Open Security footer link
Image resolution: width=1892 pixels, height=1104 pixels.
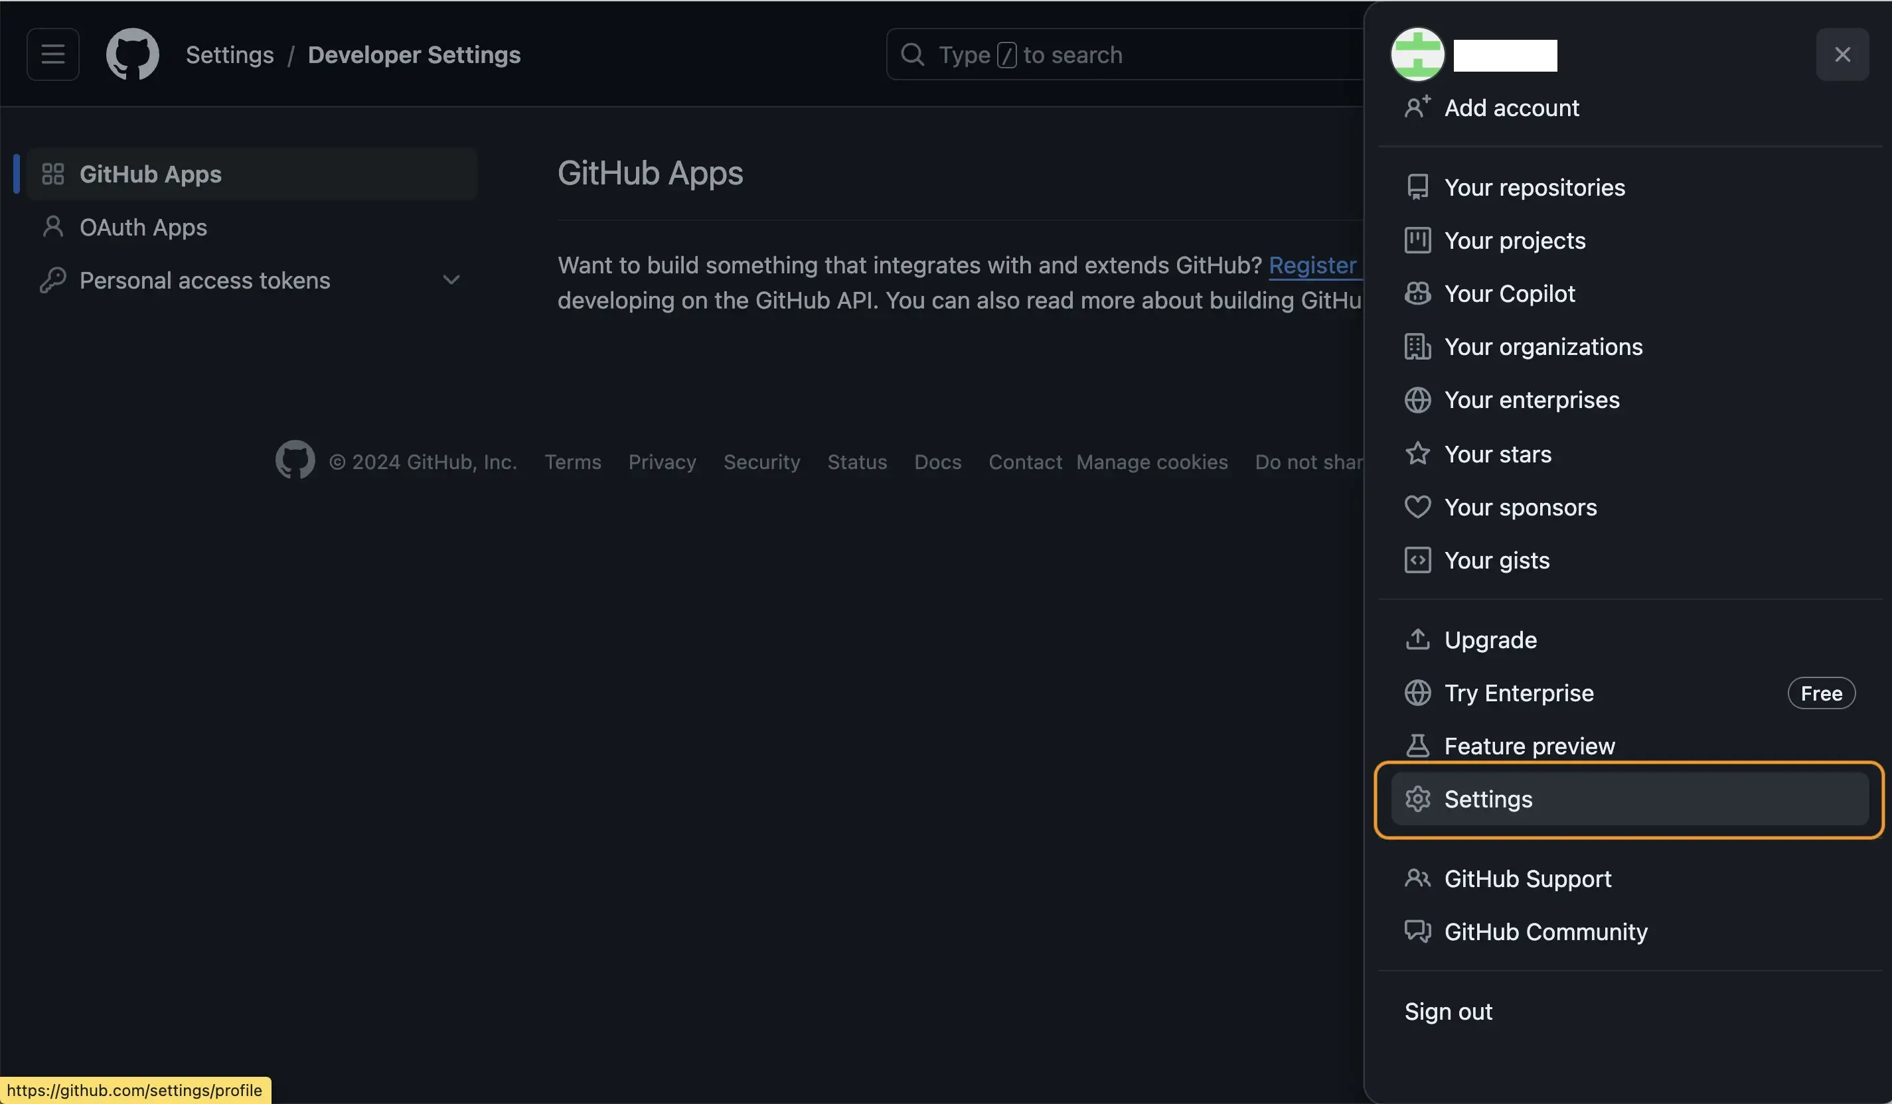point(761,462)
